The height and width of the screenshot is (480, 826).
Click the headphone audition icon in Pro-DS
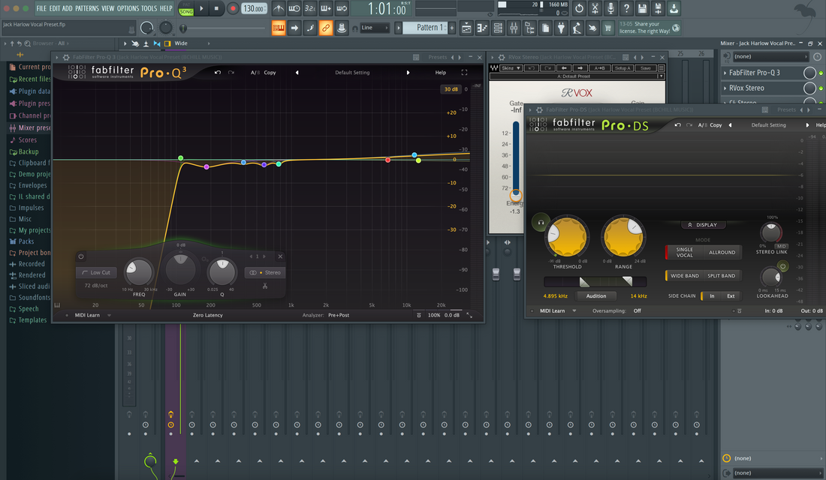tap(540, 222)
